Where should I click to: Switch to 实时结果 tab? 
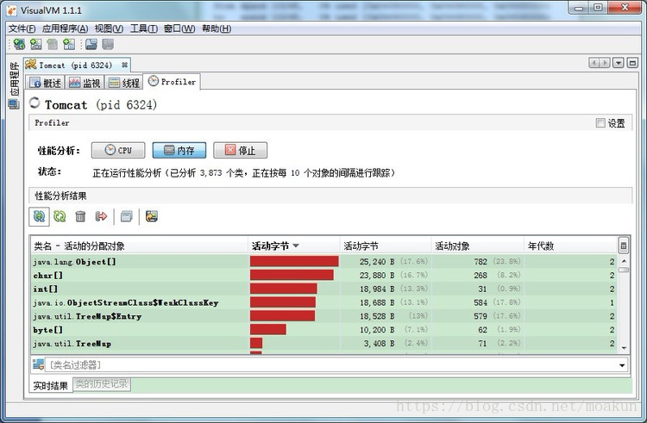click(x=50, y=385)
